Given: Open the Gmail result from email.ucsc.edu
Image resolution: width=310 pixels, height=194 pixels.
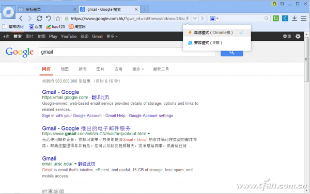Looking at the screenshot, I should [49, 158].
